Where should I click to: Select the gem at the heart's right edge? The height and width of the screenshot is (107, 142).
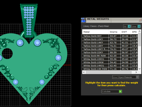pos(58,58)
